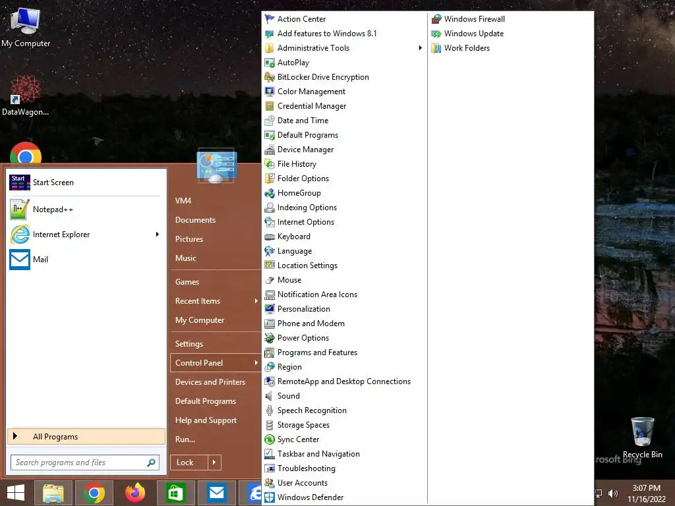Open Default Programs in Start menu right column
The height and width of the screenshot is (506, 675).
coord(206,401)
